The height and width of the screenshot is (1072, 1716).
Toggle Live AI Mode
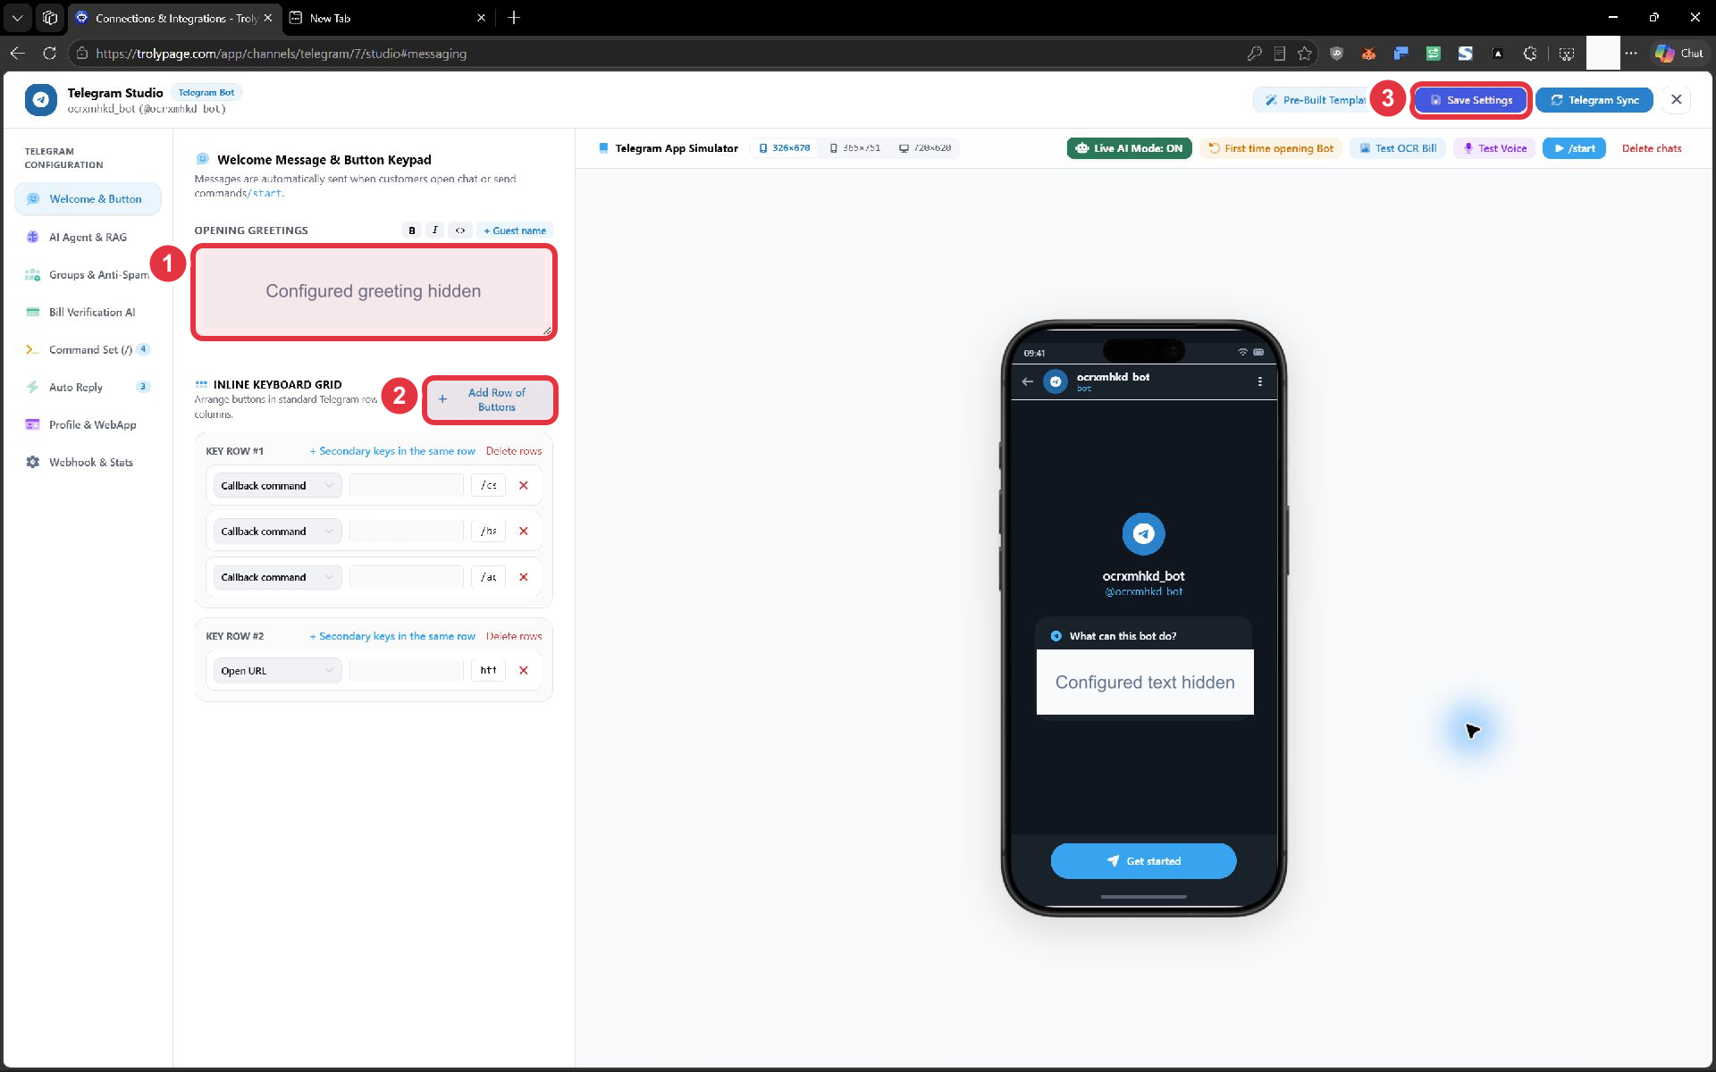click(1129, 148)
